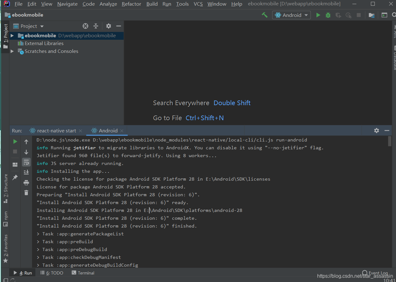Toggle the 2: Favorites side tool window
Viewport: 396px width, 282px height.
[x=5, y=249]
